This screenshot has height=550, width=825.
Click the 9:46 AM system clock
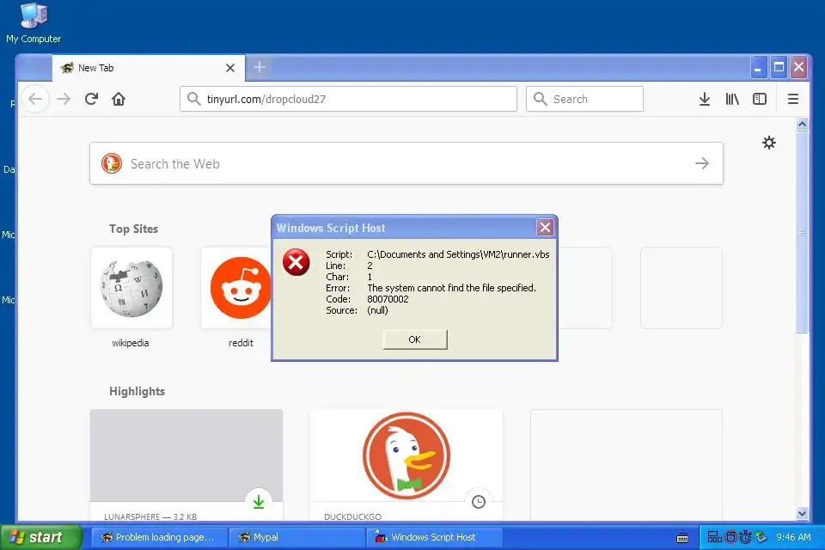click(x=793, y=537)
